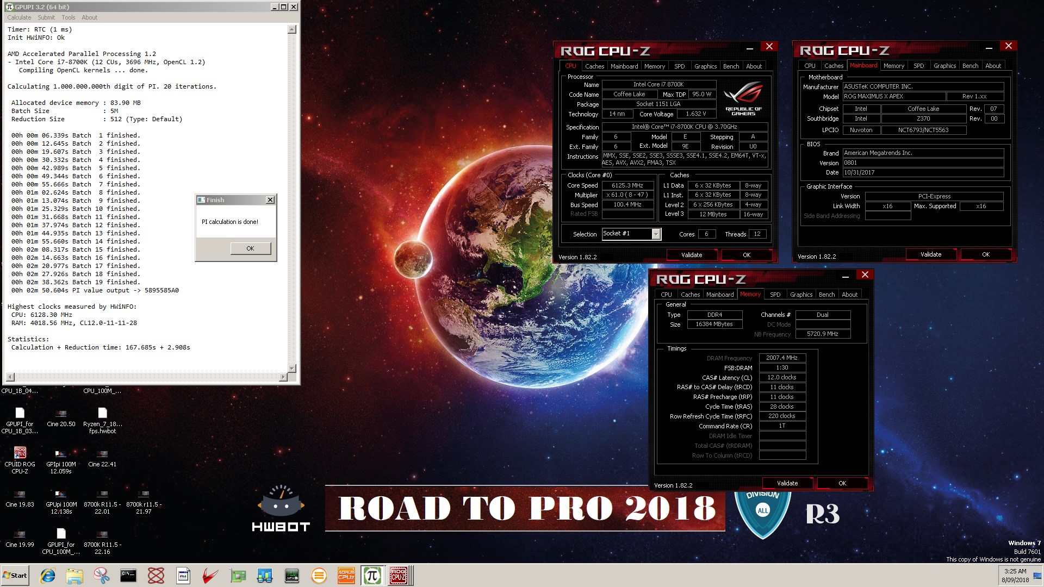This screenshot has width=1044, height=587.
Task: Select the GPIpi 100M 12.059s desktop icon
Action: (61, 460)
